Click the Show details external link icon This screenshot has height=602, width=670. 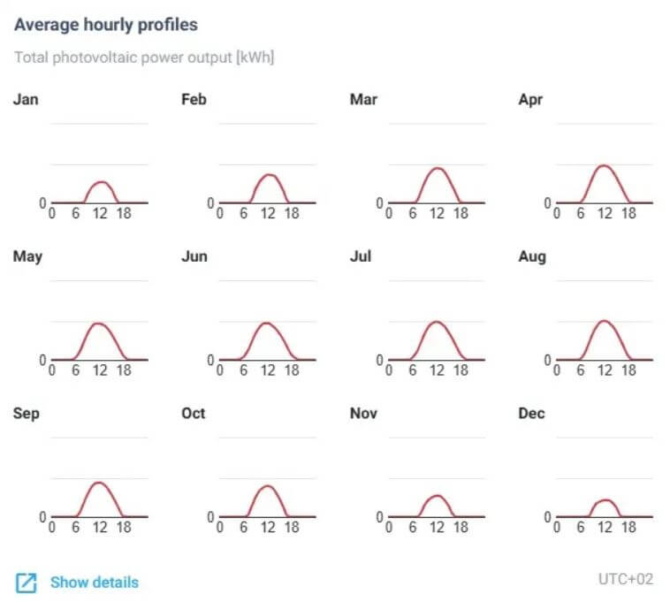point(27,583)
